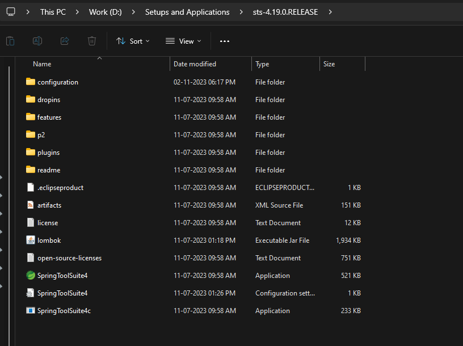Expand the chevron after sts-4.19.0.RELEASE

tap(331, 12)
